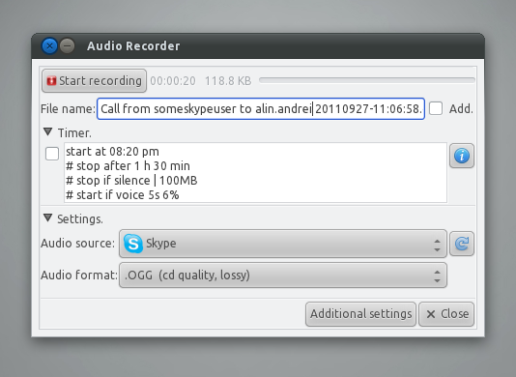Click the 118.8 KB file size
516x377 pixels.
point(228,81)
